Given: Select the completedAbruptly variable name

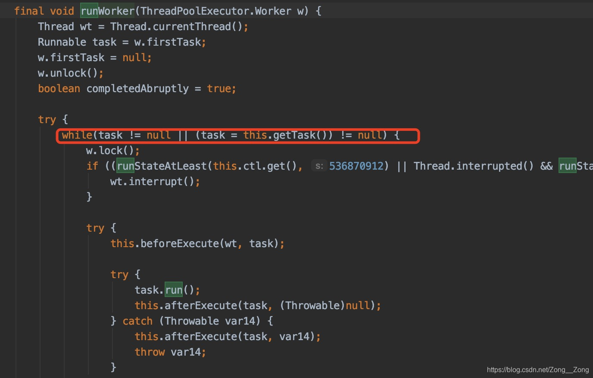Looking at the screenshot, I should pos(137,89).
